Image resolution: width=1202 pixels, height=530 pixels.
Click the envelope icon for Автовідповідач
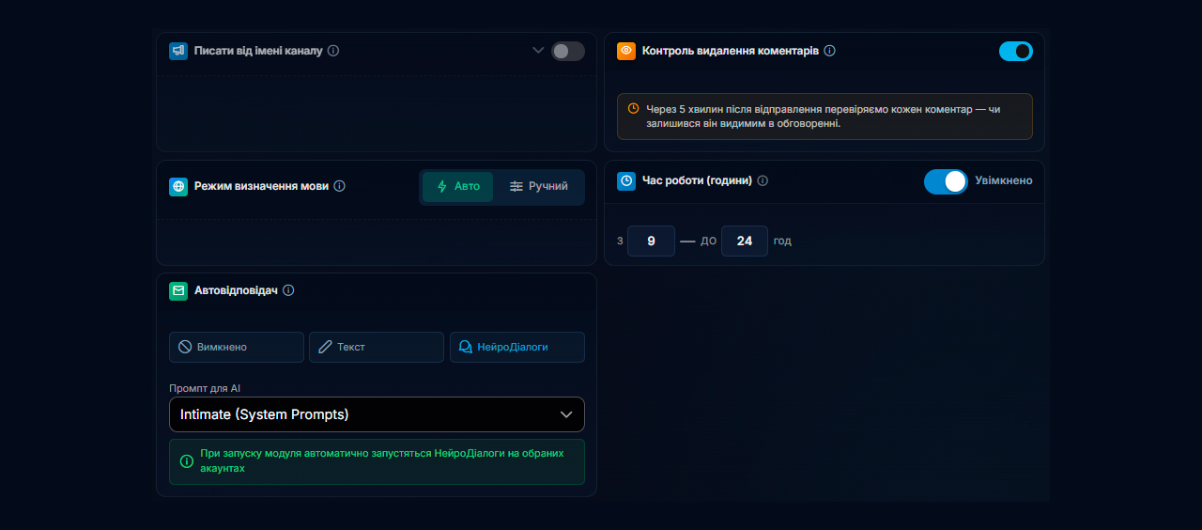pyautogui.click(x=178, y=290)
